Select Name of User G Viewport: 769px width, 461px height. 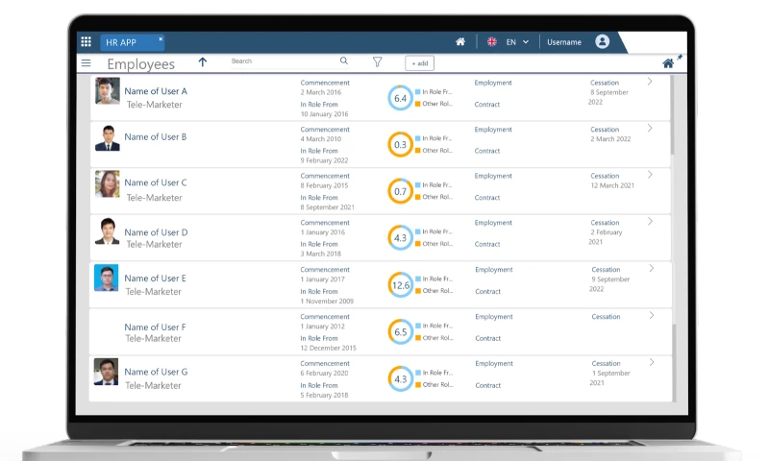(156, 372)
